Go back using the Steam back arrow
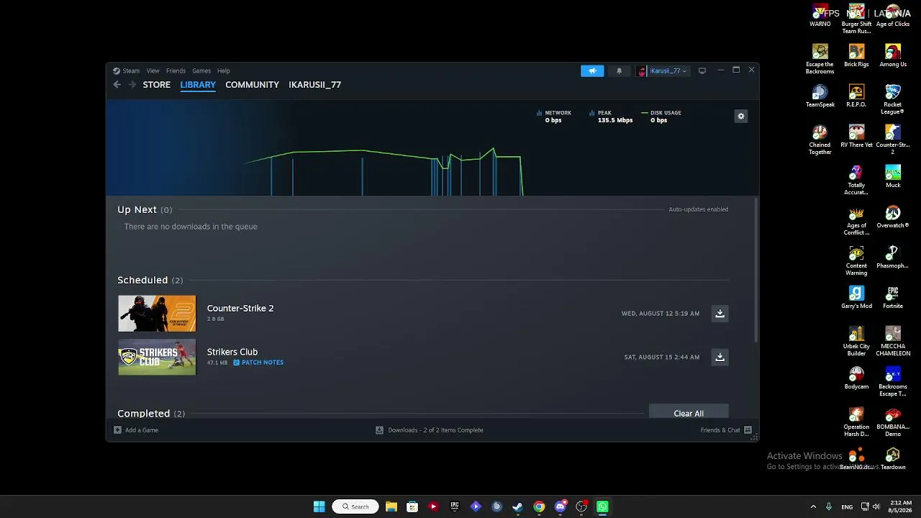Image resolution: width=921 pixels, height=518 pixels. 117,84
